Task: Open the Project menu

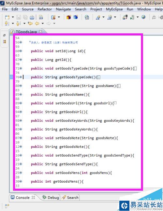Action: 96,9
